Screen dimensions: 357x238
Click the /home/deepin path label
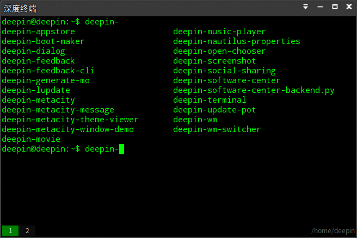point(333,231)
